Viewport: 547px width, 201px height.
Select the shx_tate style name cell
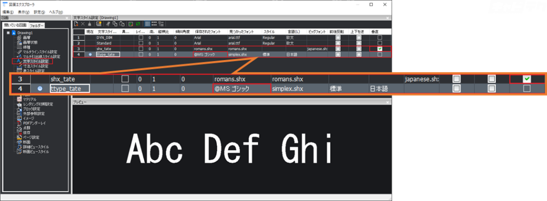(108, 49)
